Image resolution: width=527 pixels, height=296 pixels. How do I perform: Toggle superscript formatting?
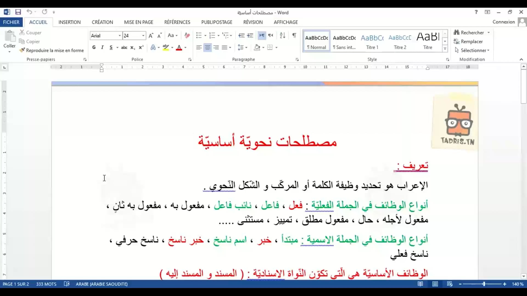pos(141,47)
